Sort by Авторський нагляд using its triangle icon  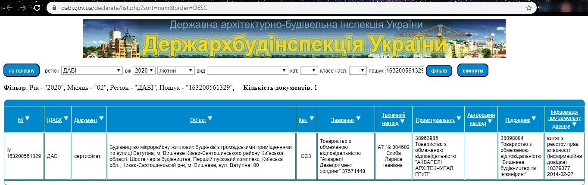(490, 121)
